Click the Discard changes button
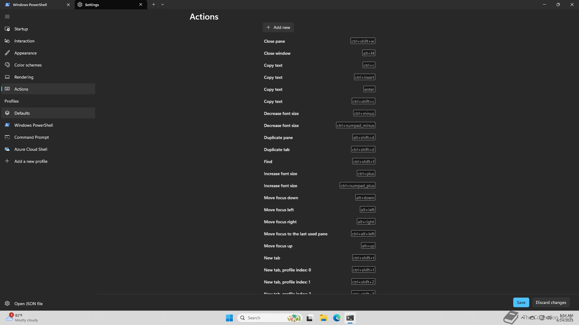Screen dimensions: 579x325 pyautogui.click(x=551, y=302)
